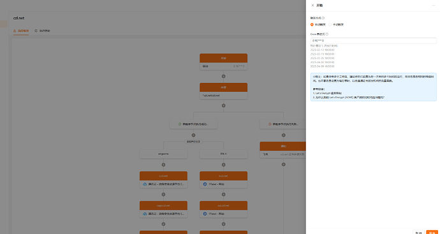Click the help icon beside Cron 表达式

327,34
